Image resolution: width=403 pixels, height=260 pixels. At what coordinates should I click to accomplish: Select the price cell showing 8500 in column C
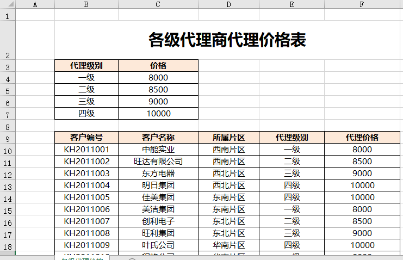tap(158, 90)
